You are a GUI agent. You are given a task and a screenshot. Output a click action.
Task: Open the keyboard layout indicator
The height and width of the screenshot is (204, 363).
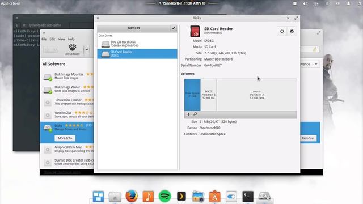[338, 3]
